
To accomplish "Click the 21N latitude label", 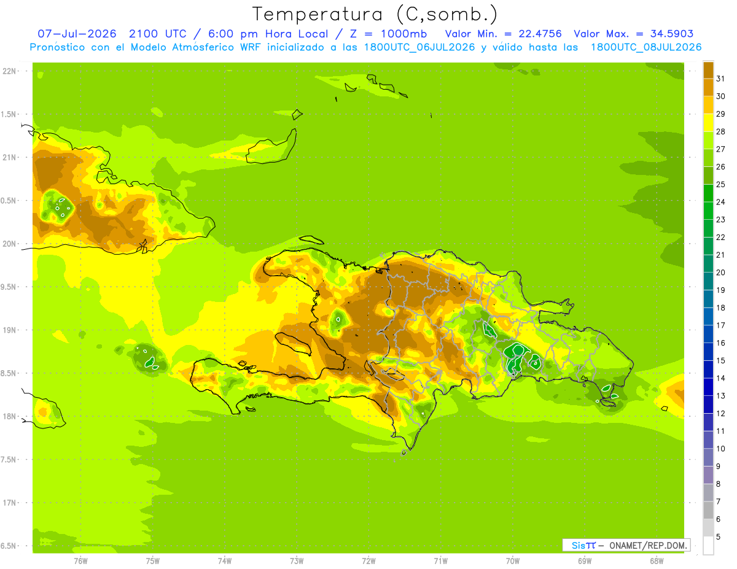I will click(x=9, y=157).
